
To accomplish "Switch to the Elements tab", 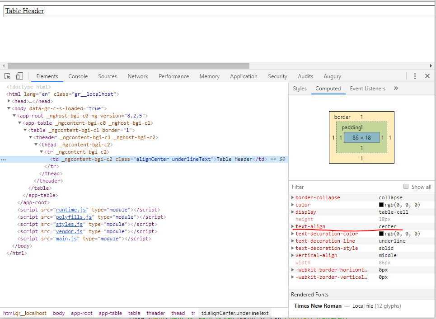I will click(x=47, y=76).
